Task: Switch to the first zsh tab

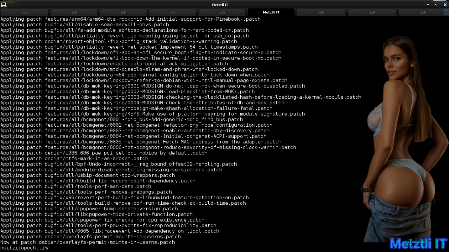Action: [x=25, y=12]
